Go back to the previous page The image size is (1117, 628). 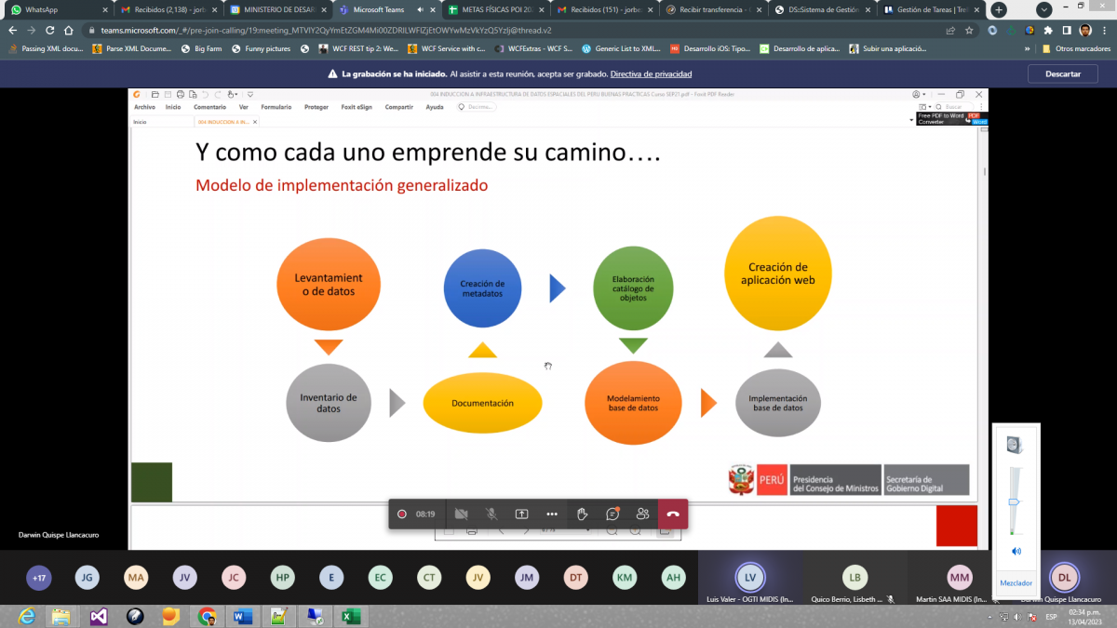click(12, 30)
